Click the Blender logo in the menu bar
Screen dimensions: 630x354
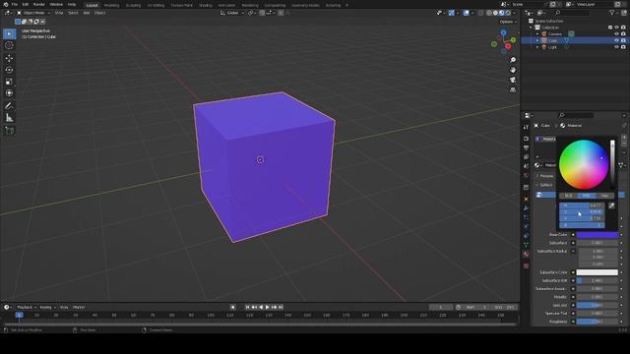click(5, 4)
